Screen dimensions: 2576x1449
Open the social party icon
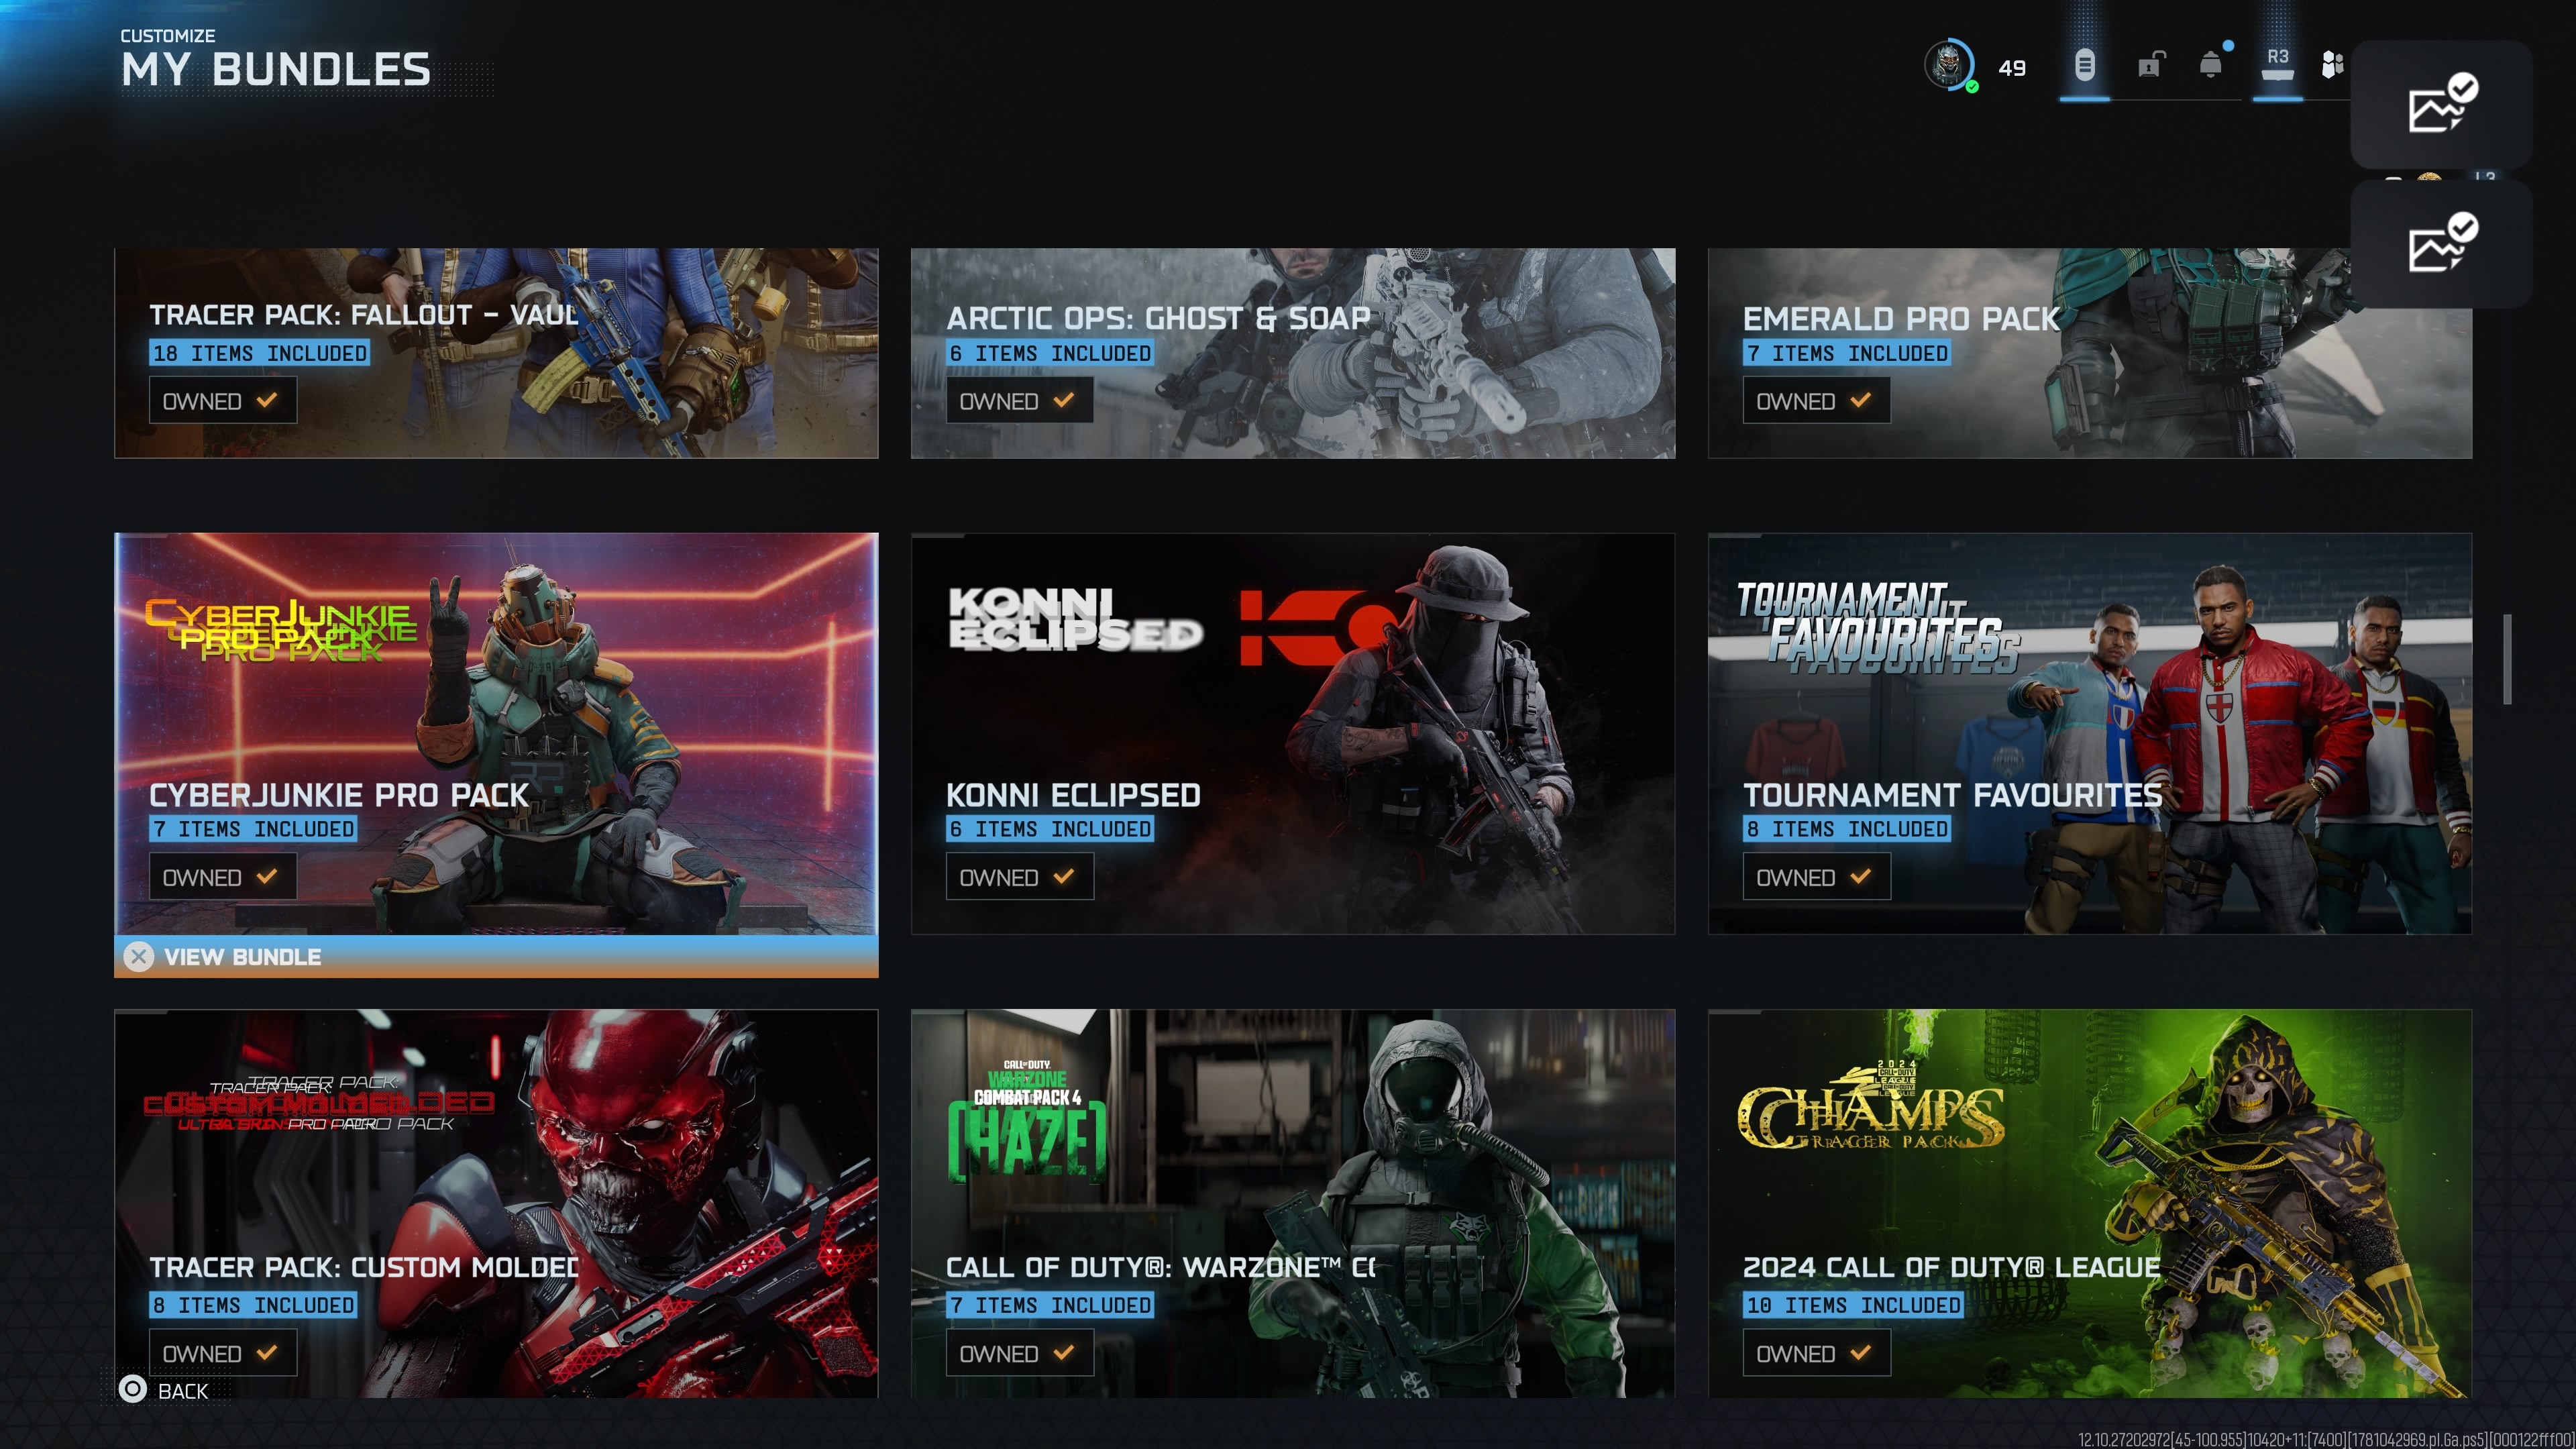(2332, 66)
